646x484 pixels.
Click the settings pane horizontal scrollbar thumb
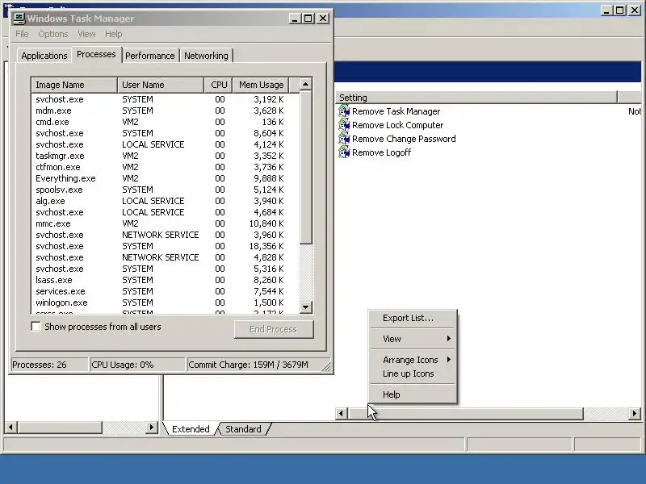pyautogui.click(x=465, y=413)
